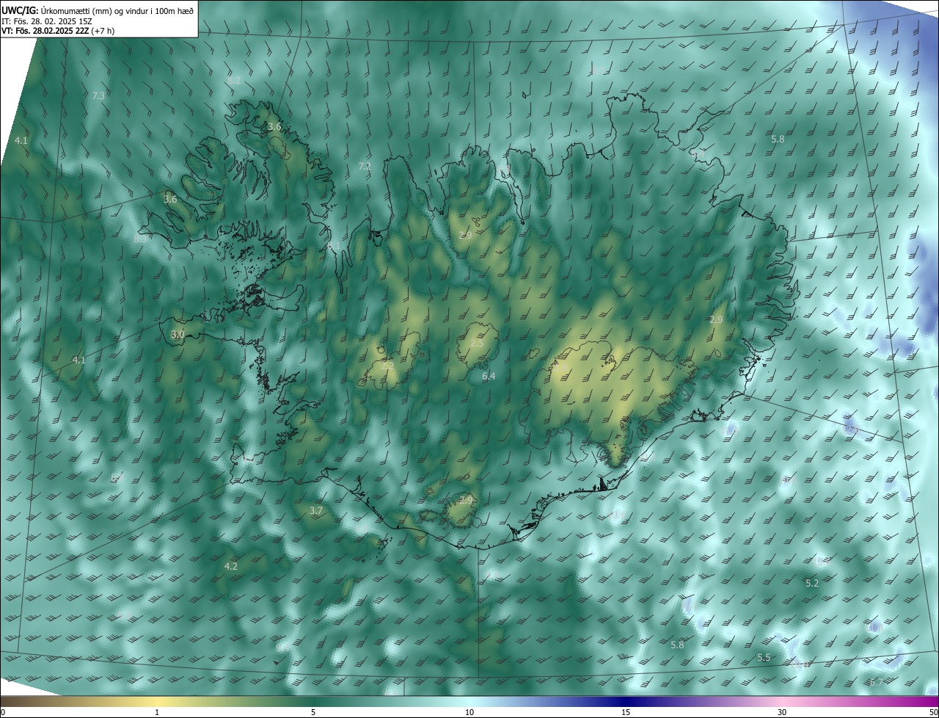Click the 7.2 value label
Image resolution: width=939 pixels, height=718 pixels.
[x=365, y=167]
